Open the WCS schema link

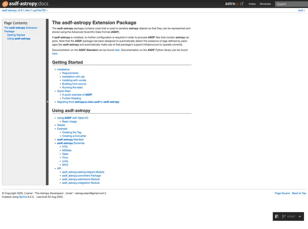pyautogui.click(x=65, y=165)
